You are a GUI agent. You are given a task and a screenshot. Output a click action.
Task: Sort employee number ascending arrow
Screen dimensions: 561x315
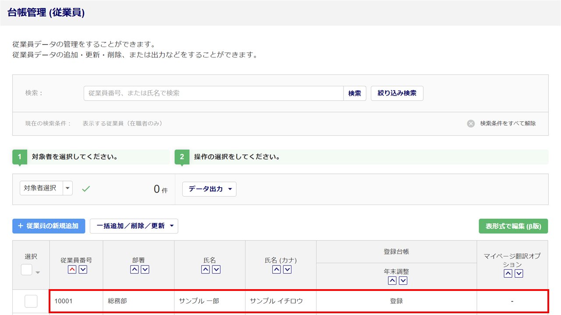[x=72, y=270]
